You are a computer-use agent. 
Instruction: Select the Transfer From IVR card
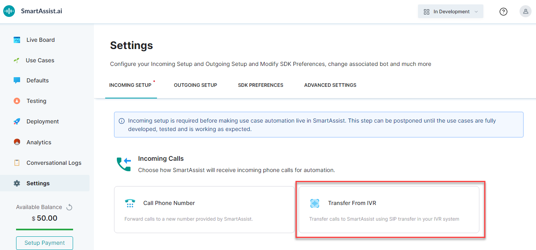coord(389,209)
